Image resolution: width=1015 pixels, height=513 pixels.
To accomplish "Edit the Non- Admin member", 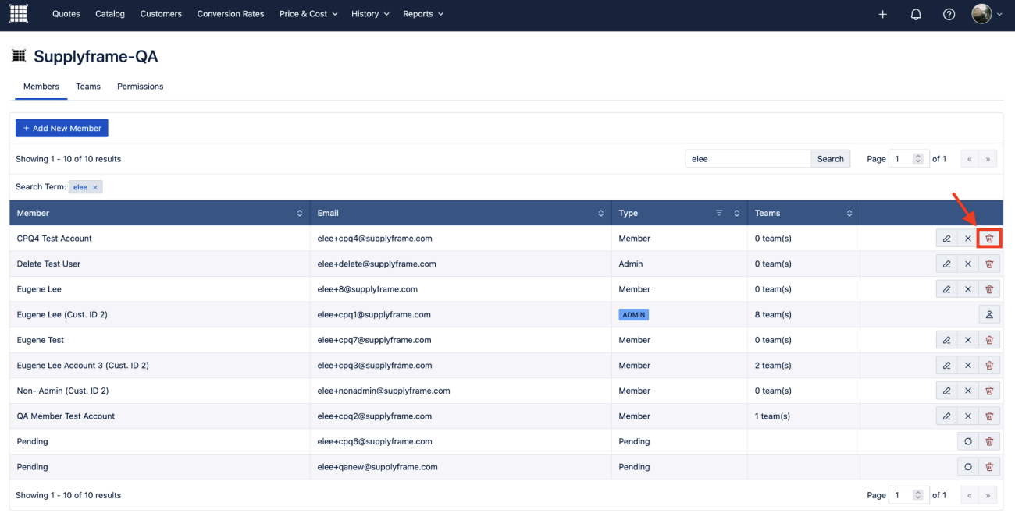I will [947, 391].
